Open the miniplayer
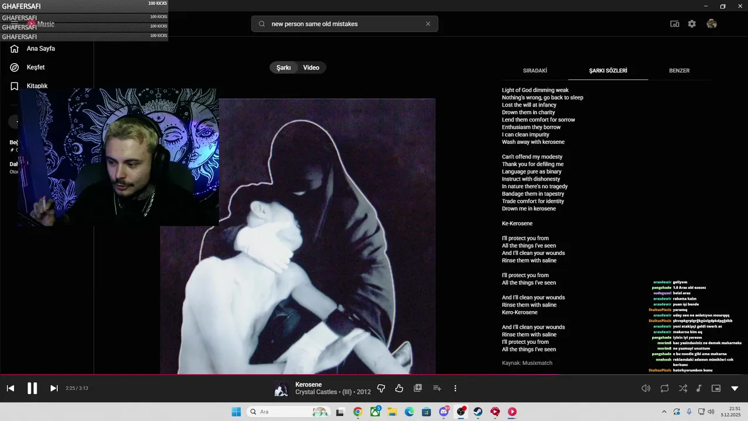 (x=716, y=388)
